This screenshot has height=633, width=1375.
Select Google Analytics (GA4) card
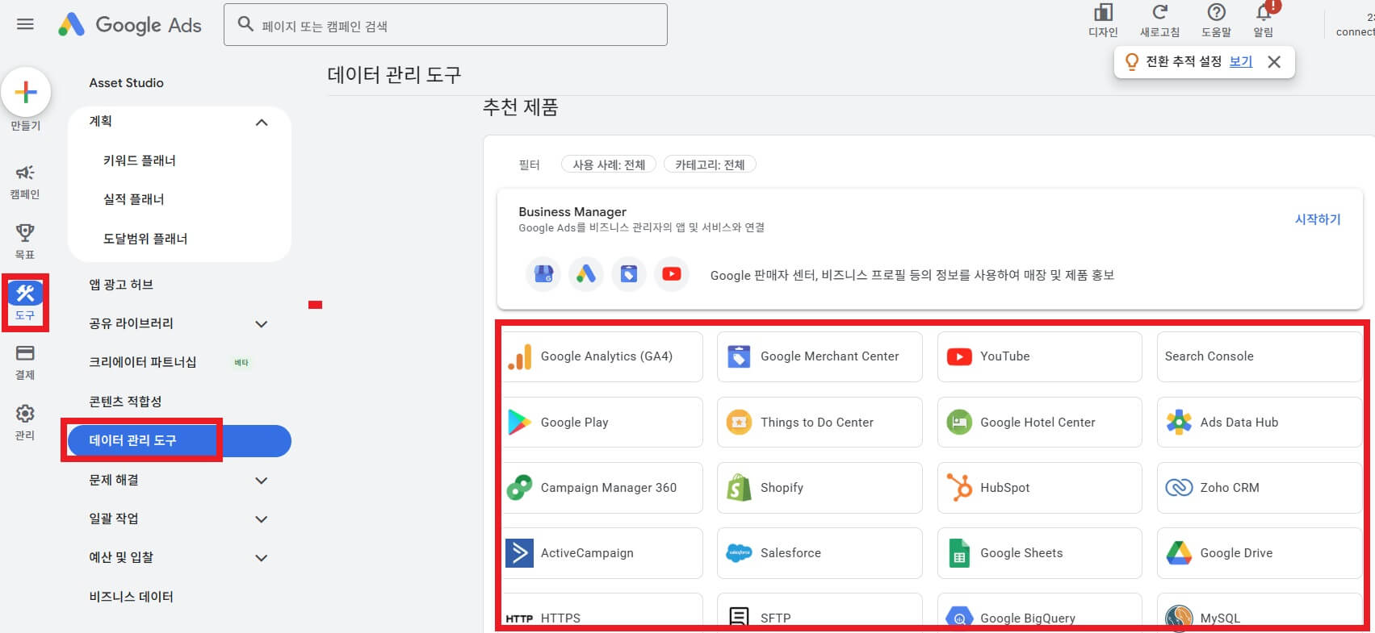(x=602, y=356)
